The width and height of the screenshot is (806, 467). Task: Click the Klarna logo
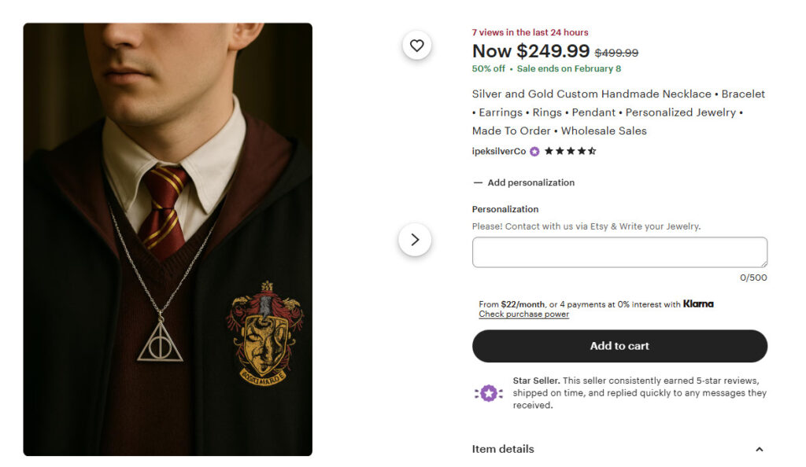698,304
